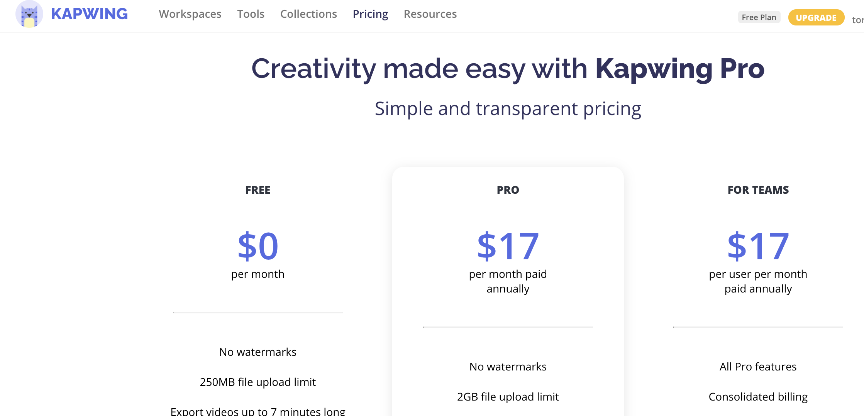Click the Consolidated billing feature text
The height and width of the screenshot is (416, 864).
(x=758, y=397)
